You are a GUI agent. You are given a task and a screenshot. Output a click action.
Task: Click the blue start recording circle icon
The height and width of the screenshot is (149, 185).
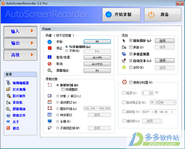coord(109,14)
